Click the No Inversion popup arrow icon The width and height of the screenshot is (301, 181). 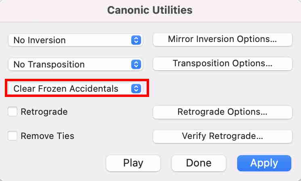coord(136,40)
